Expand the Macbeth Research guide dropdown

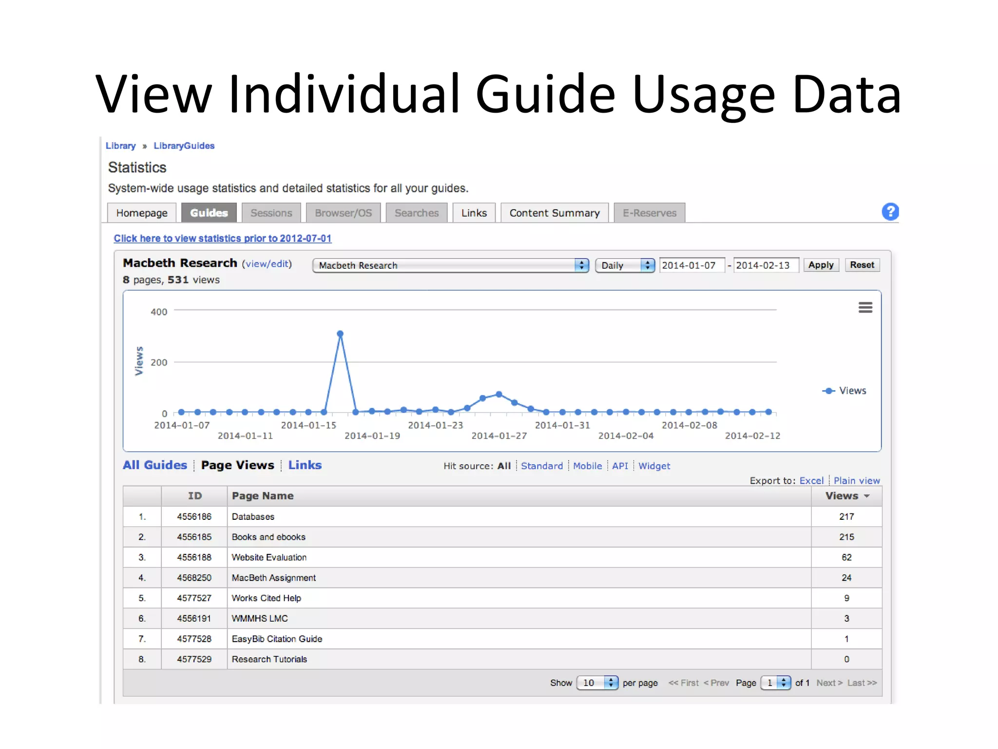(450, 265)
